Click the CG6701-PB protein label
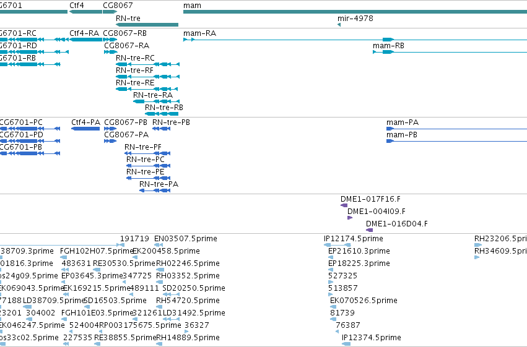Viewport: 527px width, 347px height. pyautogui.click(x=21, y=147)
